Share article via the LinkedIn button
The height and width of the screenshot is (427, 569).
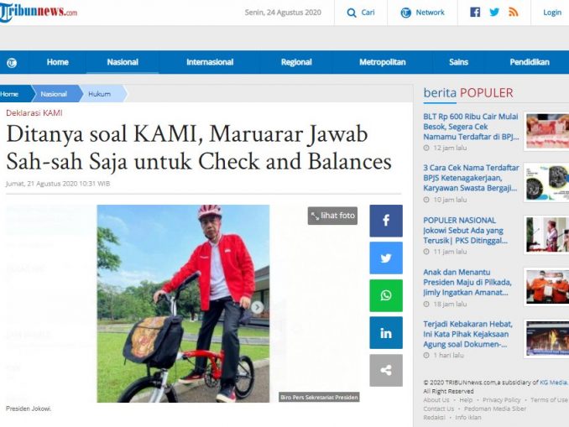(x=386, y=333)
